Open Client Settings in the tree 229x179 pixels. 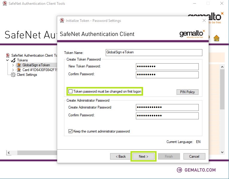27,75
